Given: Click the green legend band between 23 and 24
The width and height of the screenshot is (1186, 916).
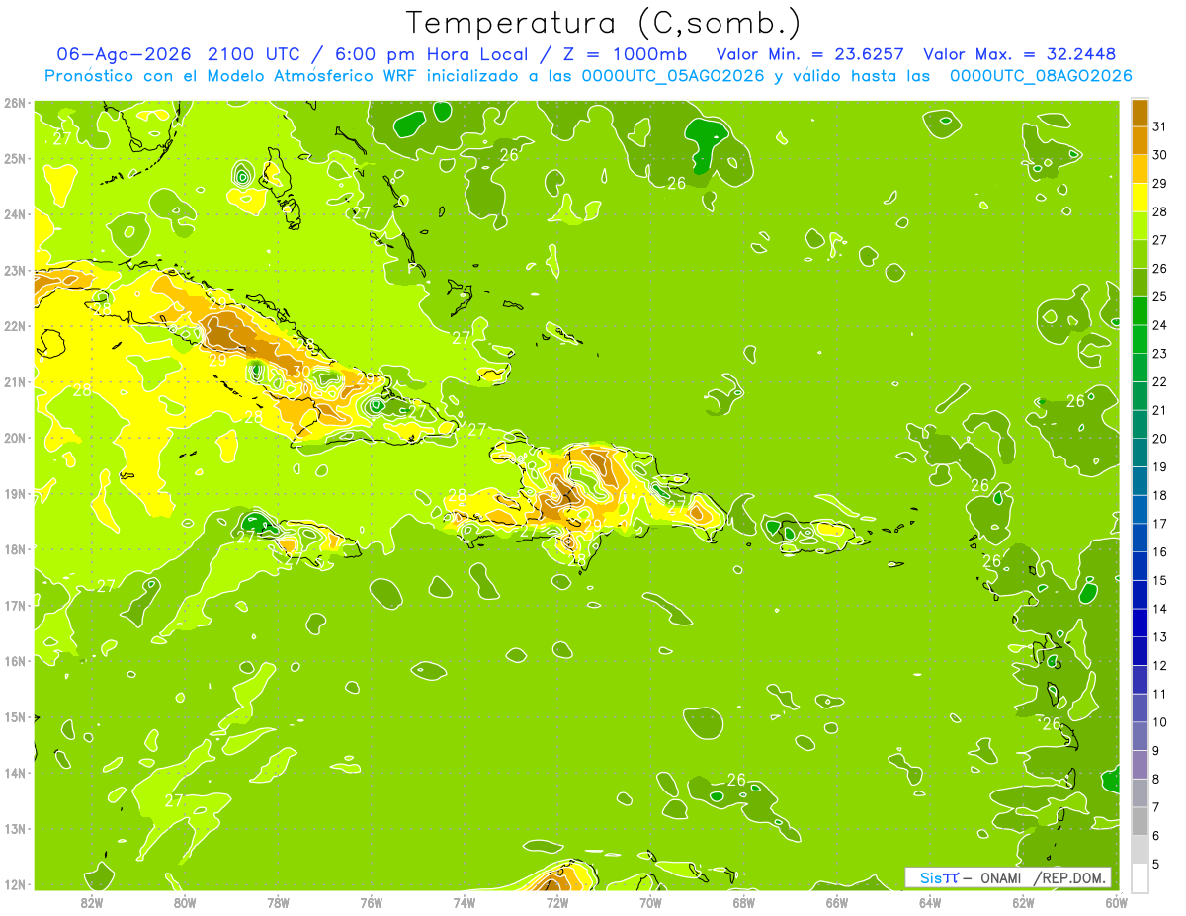Looking at the screenshot, I should coord(1140,339).
